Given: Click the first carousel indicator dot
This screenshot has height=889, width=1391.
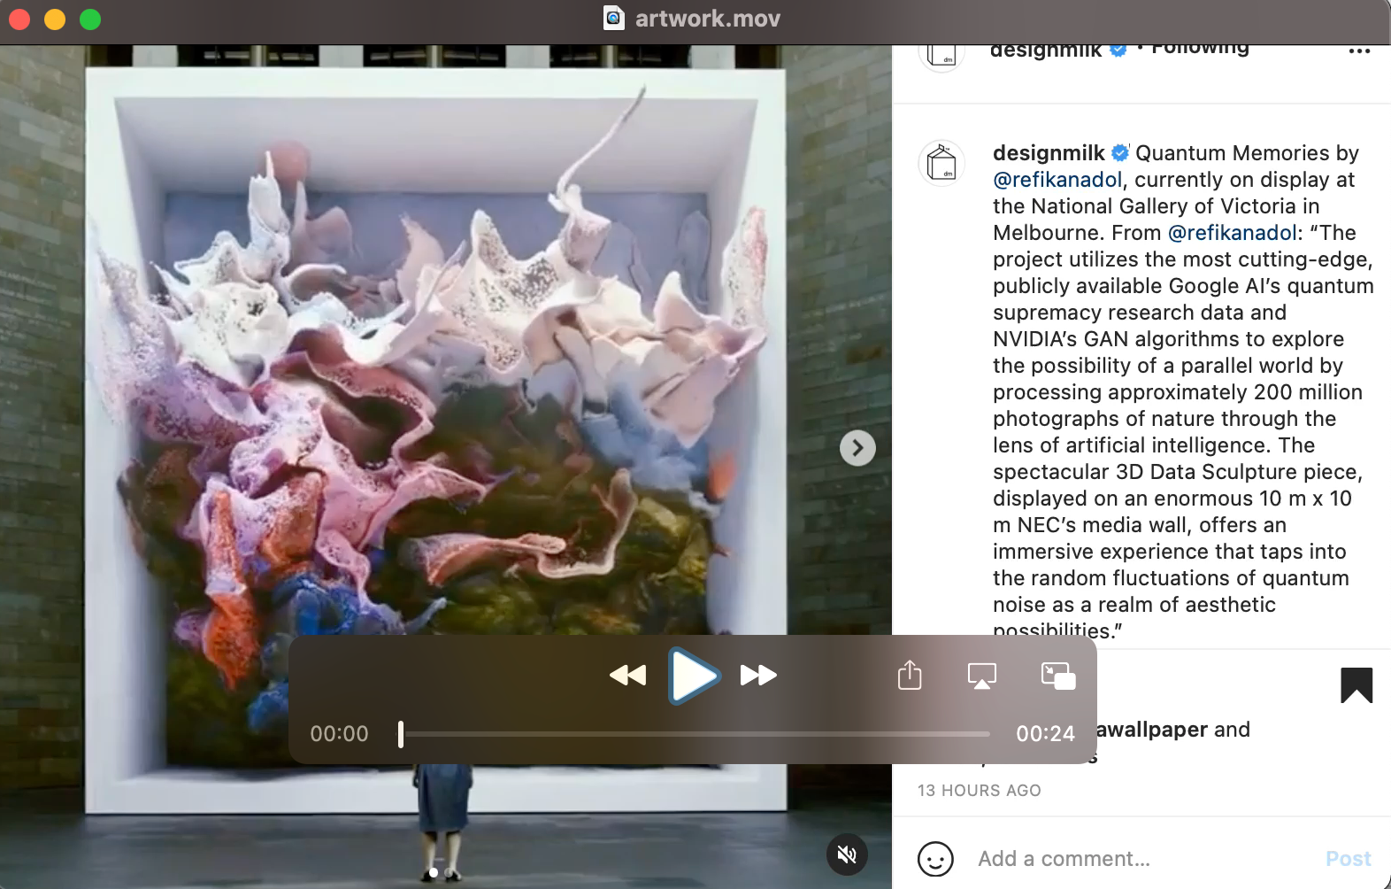Looking at the screenshot, I should 433,873.
